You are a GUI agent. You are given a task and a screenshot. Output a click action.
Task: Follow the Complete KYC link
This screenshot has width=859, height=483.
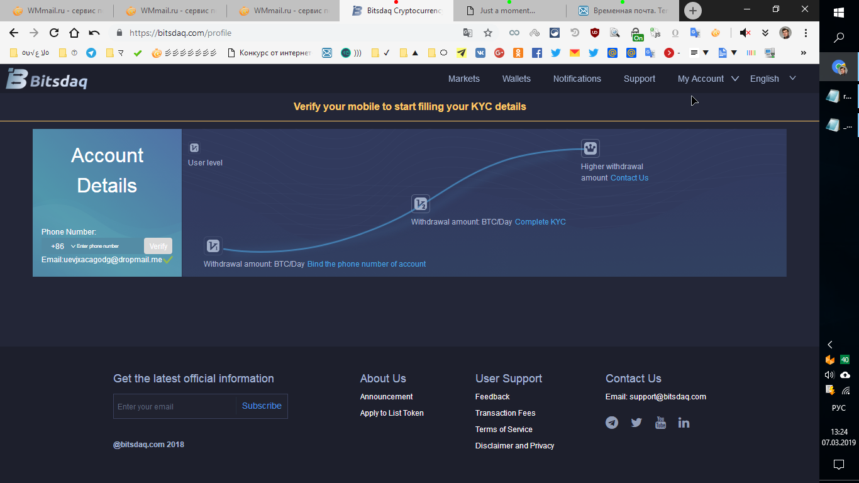tap(540, 222)
